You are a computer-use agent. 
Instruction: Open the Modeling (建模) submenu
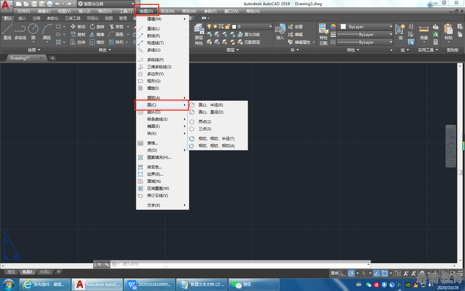pyautogui.click(x=162, y=19)
